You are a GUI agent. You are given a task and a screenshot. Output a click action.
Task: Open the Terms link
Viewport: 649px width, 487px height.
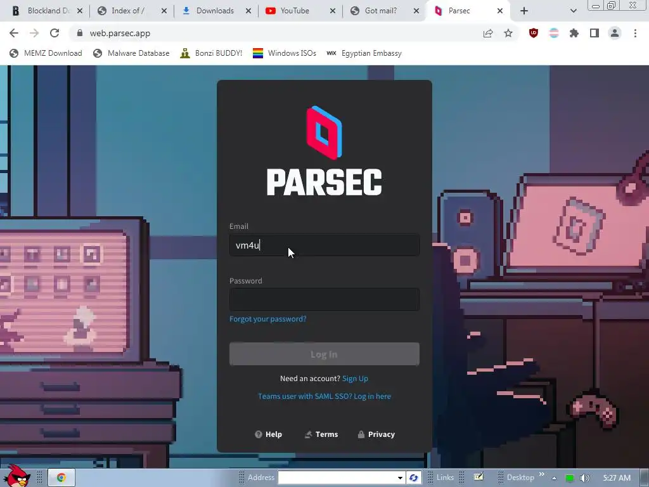pyautogui.click(x=321, y=434)
